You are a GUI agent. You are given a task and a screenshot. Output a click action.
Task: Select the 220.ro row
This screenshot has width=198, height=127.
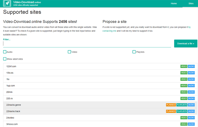pos(100,98)
